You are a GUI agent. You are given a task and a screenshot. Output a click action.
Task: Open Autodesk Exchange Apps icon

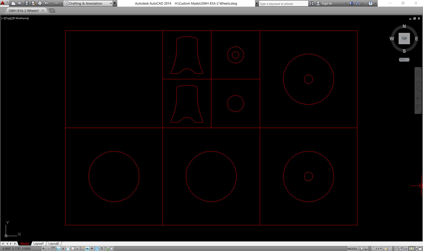(x=351, y=3)
